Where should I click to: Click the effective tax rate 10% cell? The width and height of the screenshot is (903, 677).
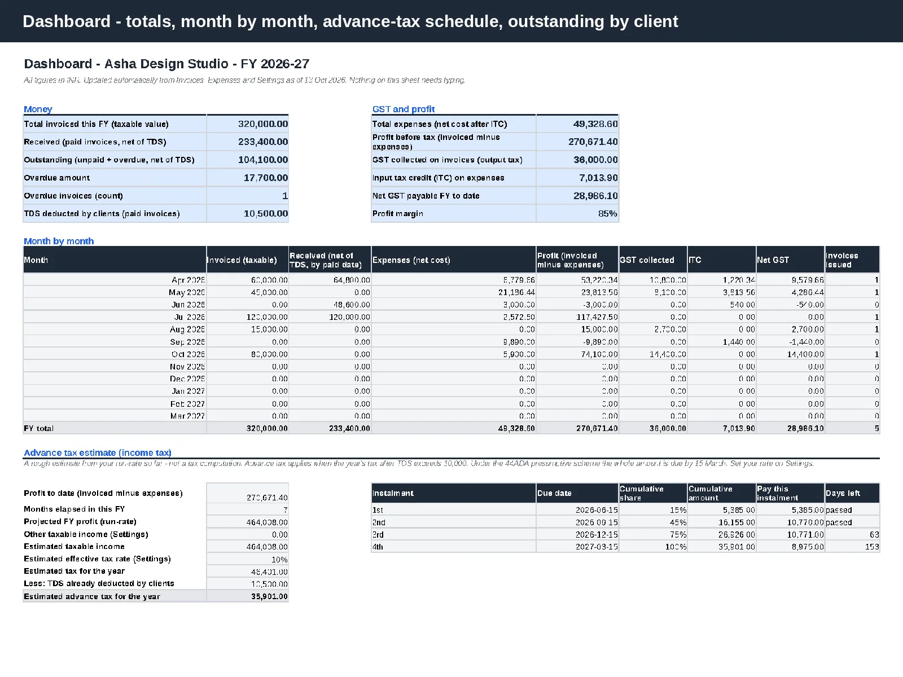[248, 560]
